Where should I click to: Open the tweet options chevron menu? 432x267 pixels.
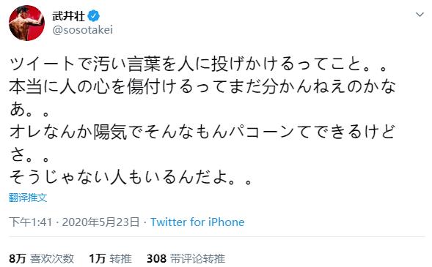pyautogui.click(x=420, y=15)
